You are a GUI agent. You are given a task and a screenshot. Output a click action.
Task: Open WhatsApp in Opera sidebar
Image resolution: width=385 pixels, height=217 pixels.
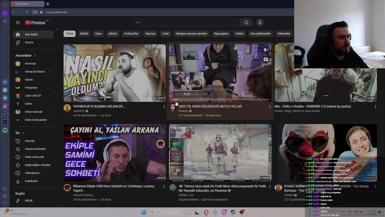point(5,90)
